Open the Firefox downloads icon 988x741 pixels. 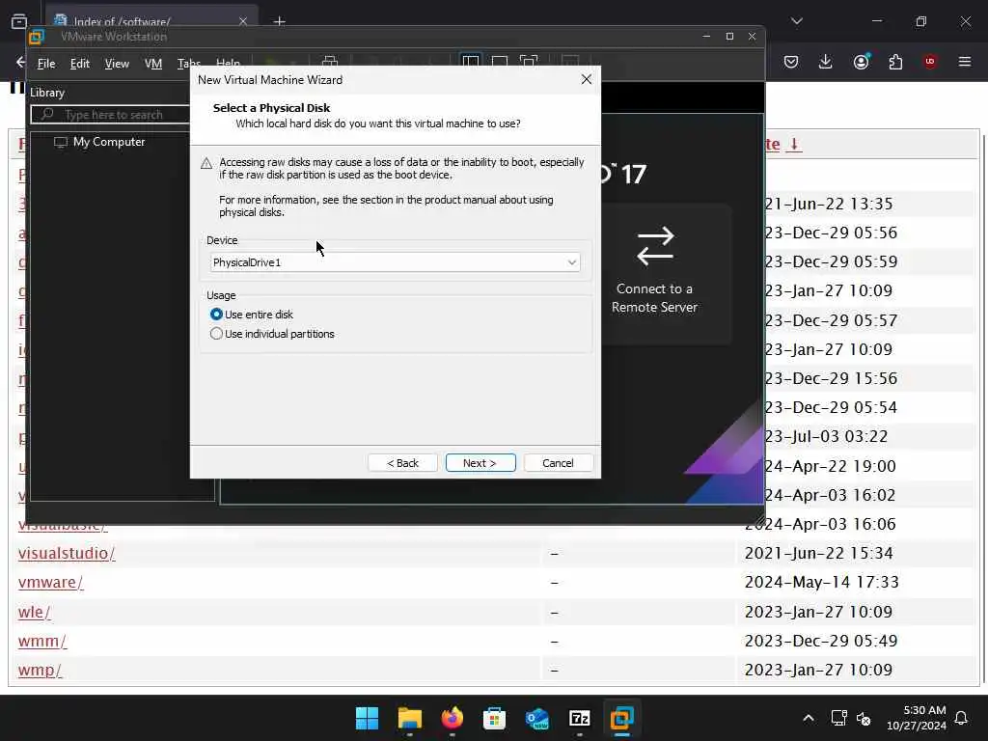[x=826, y=62]
